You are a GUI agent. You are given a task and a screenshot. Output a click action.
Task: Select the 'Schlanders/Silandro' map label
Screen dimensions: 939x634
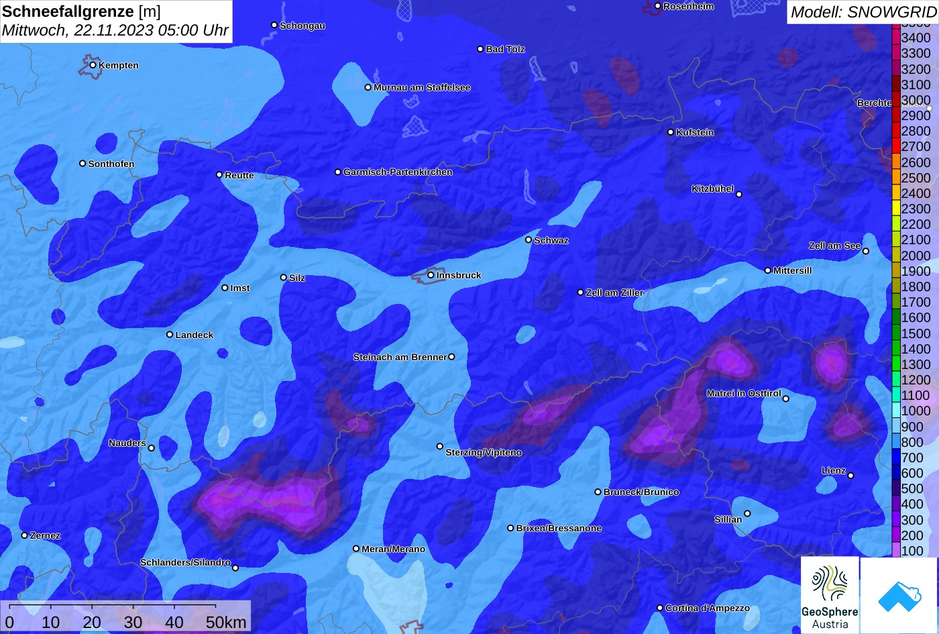(185, 563)
